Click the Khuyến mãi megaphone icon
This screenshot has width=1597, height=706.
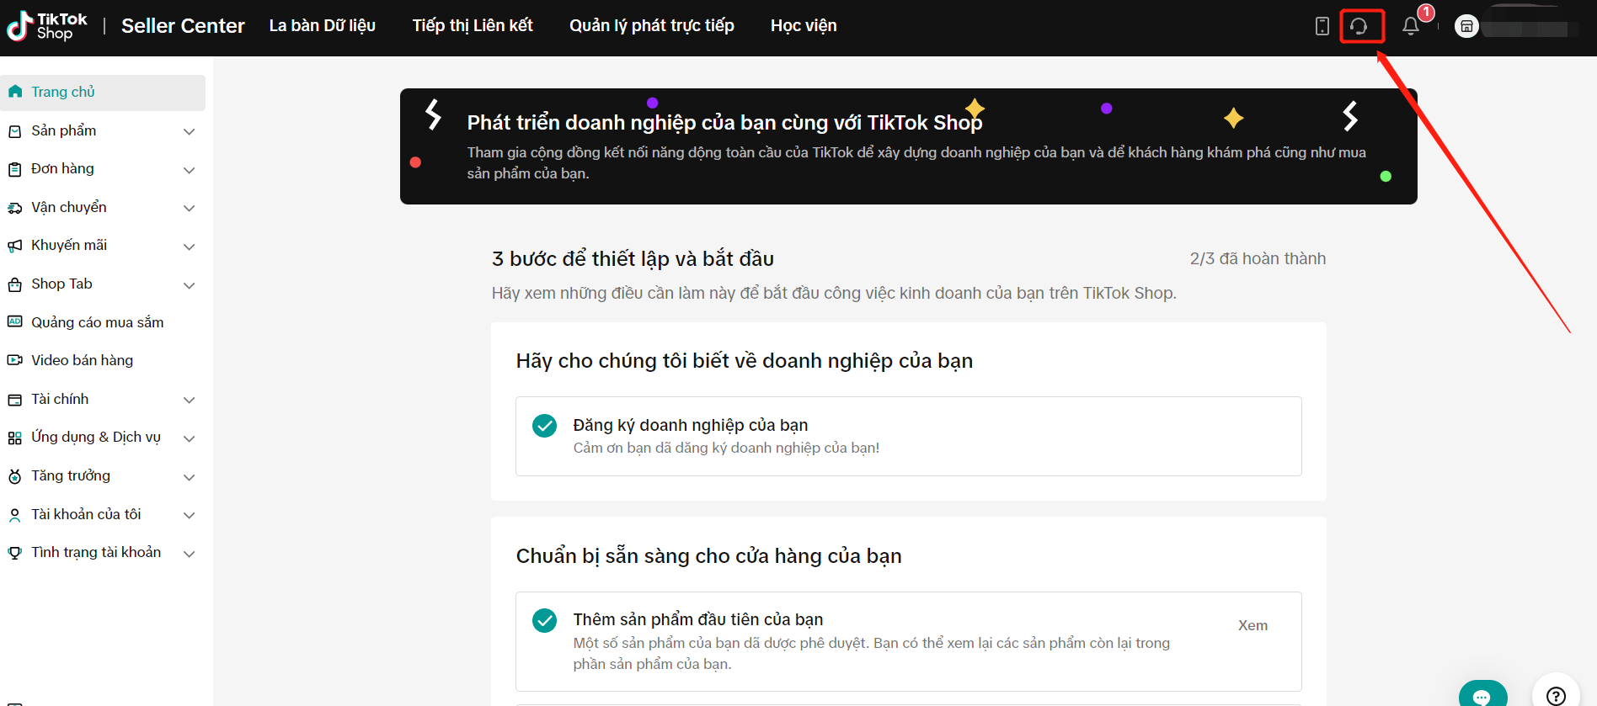coord(15,246)
